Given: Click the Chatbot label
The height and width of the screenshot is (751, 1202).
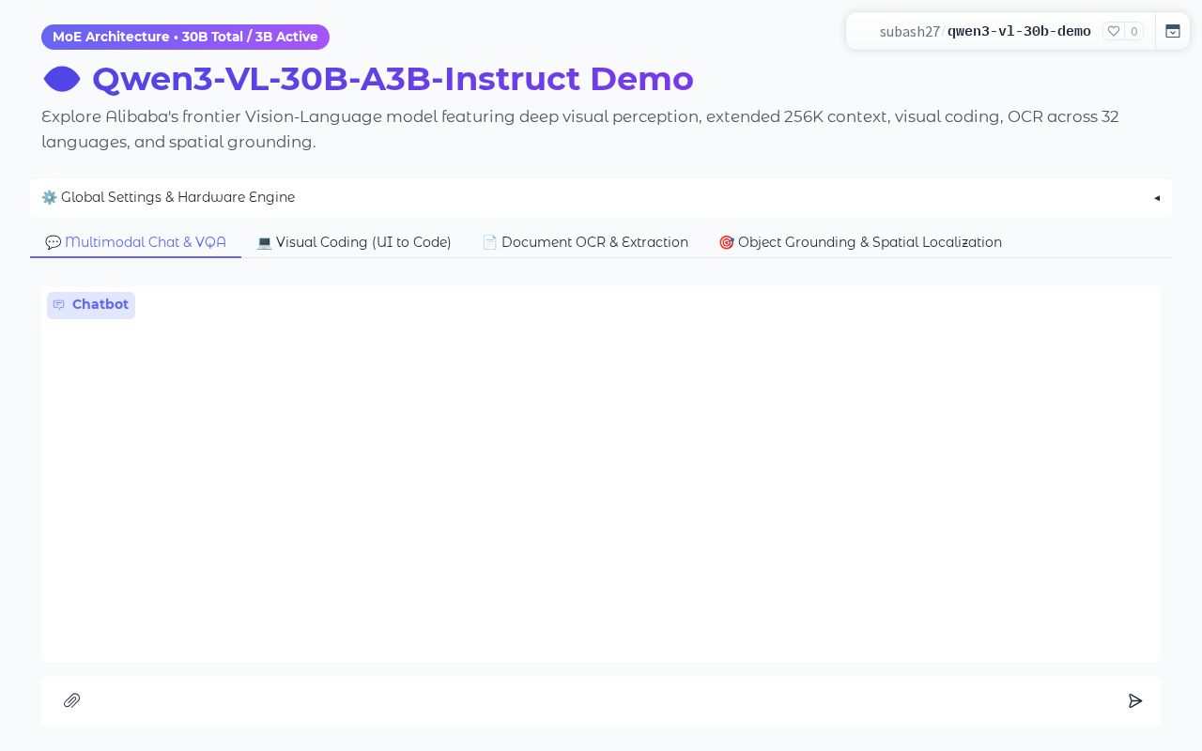Looking at the screenshot, I should [91, 305].
